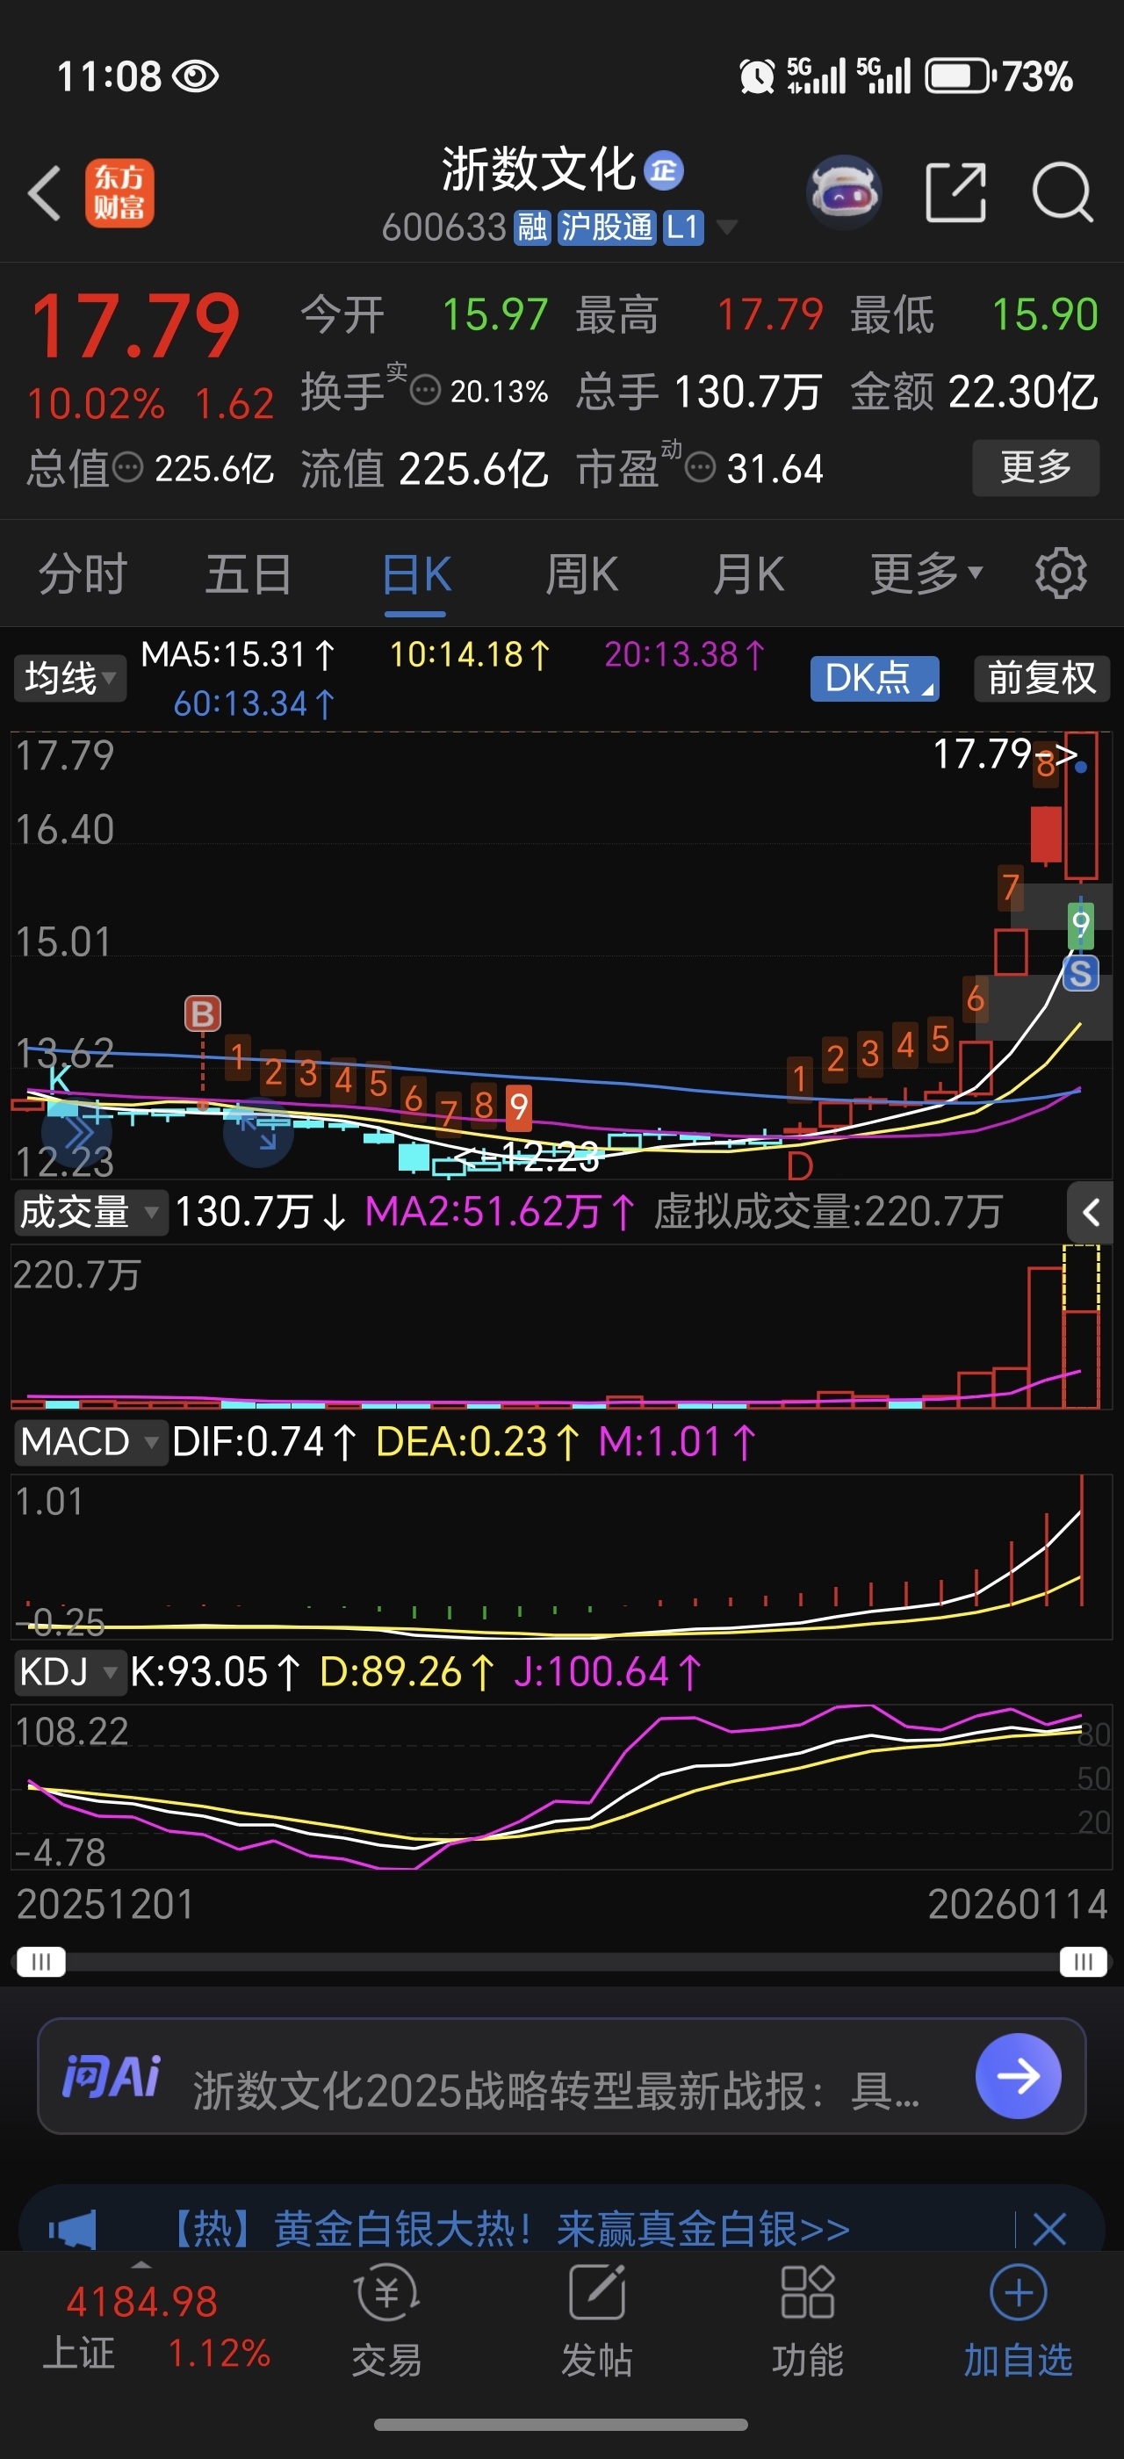Open the 交易 trade icon

(386, 2320)
